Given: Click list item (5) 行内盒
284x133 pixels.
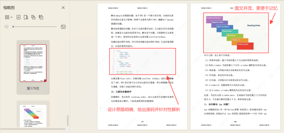Looking at the screenshot, I should coord(226,80).
